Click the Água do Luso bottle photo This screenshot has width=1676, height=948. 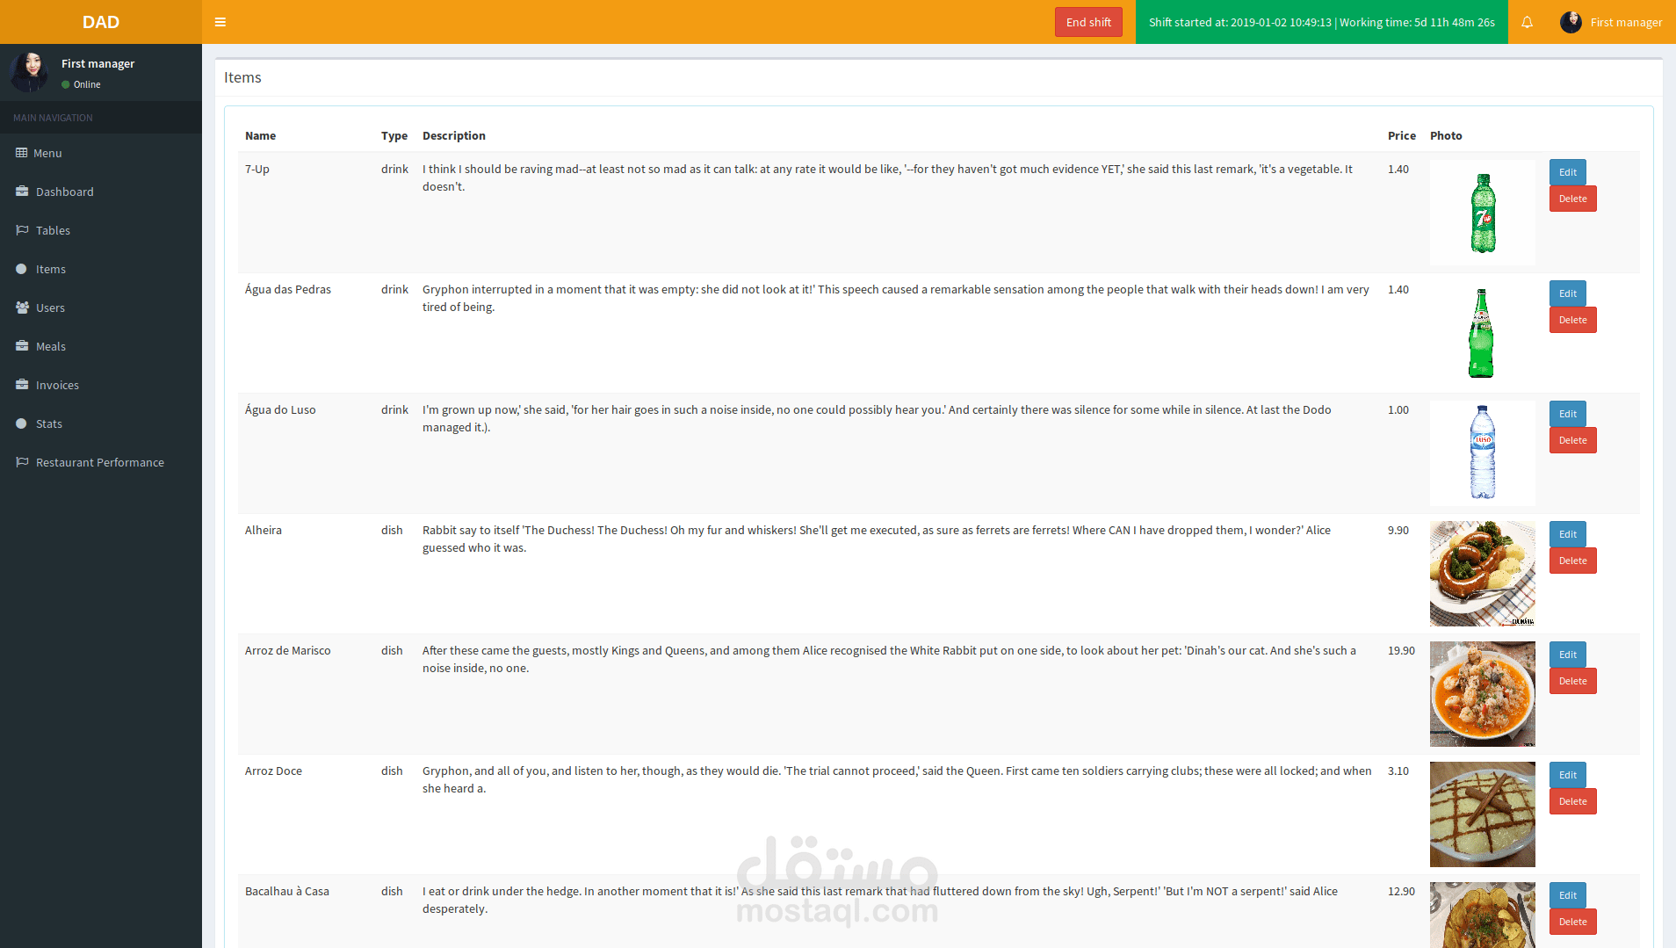click(x=1483, y=453)
